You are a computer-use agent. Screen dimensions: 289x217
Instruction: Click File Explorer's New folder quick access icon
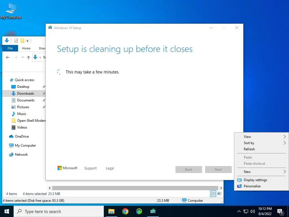22,40
